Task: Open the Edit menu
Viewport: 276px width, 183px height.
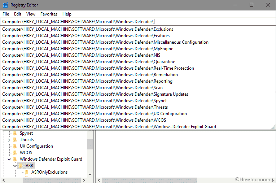Action: click(x=18, y=14)
